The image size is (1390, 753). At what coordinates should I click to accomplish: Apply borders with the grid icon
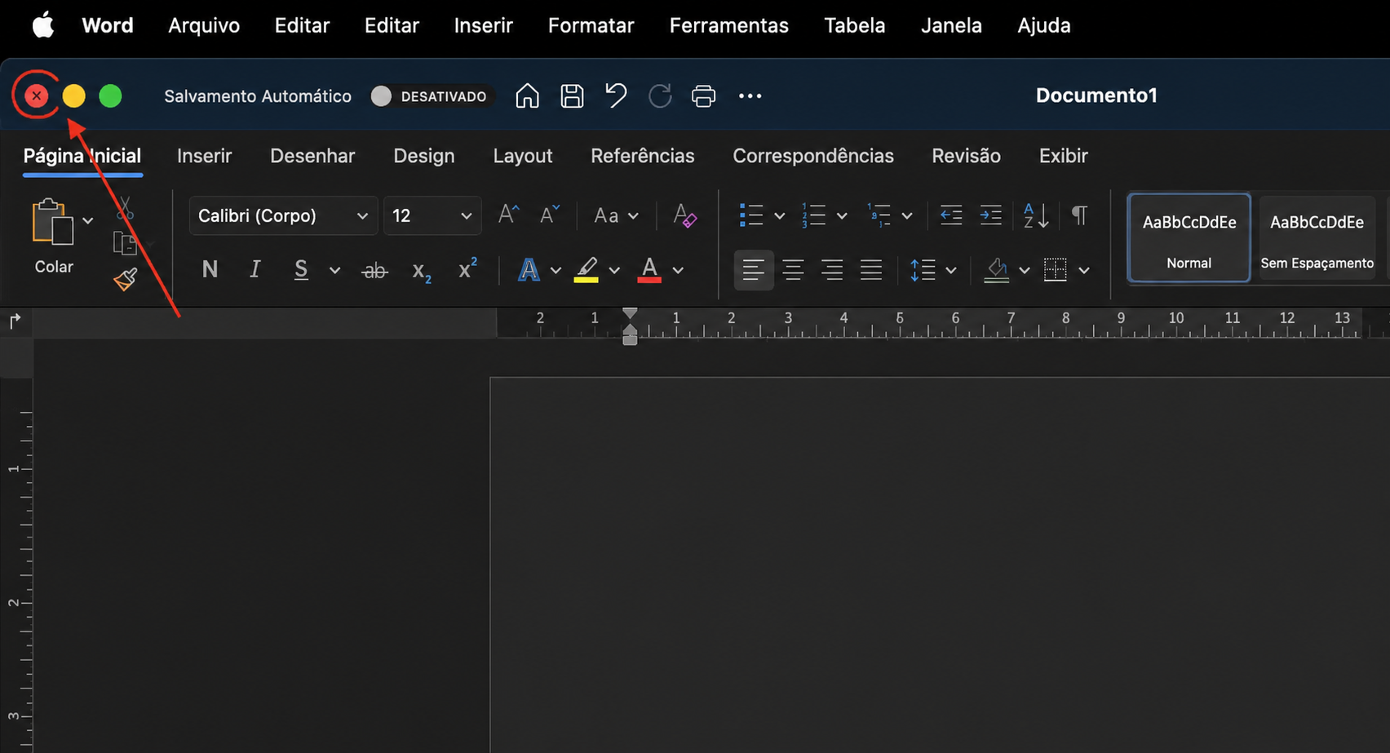coord(1055,270)
